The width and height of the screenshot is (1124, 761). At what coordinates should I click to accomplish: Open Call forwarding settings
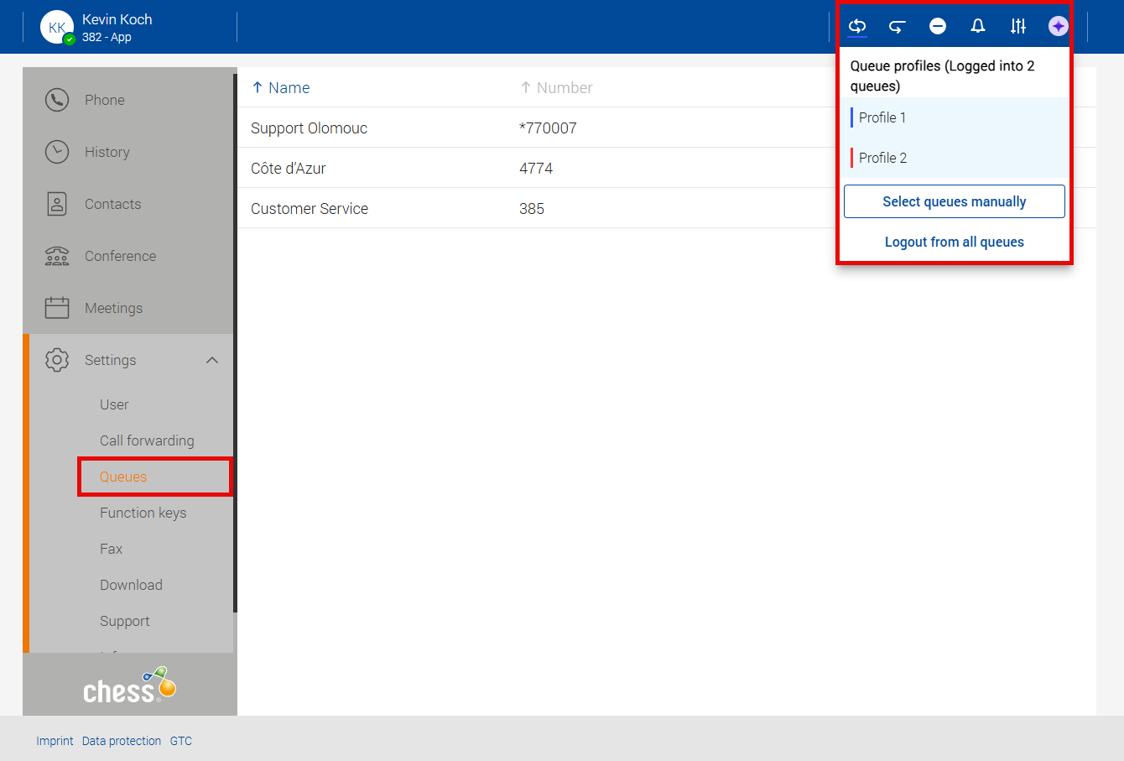pyautogui.click(x=147, y=440)
